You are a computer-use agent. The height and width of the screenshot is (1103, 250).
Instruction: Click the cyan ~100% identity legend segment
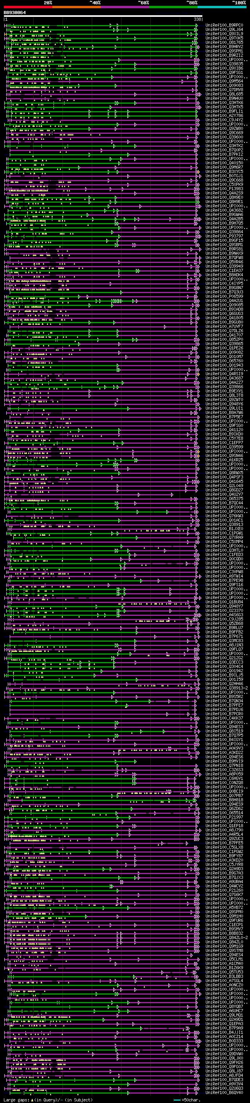point(222,7)
